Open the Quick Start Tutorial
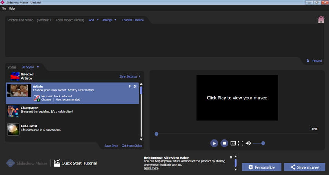This screenshot has height=175, width=329. tap(79, 163)
